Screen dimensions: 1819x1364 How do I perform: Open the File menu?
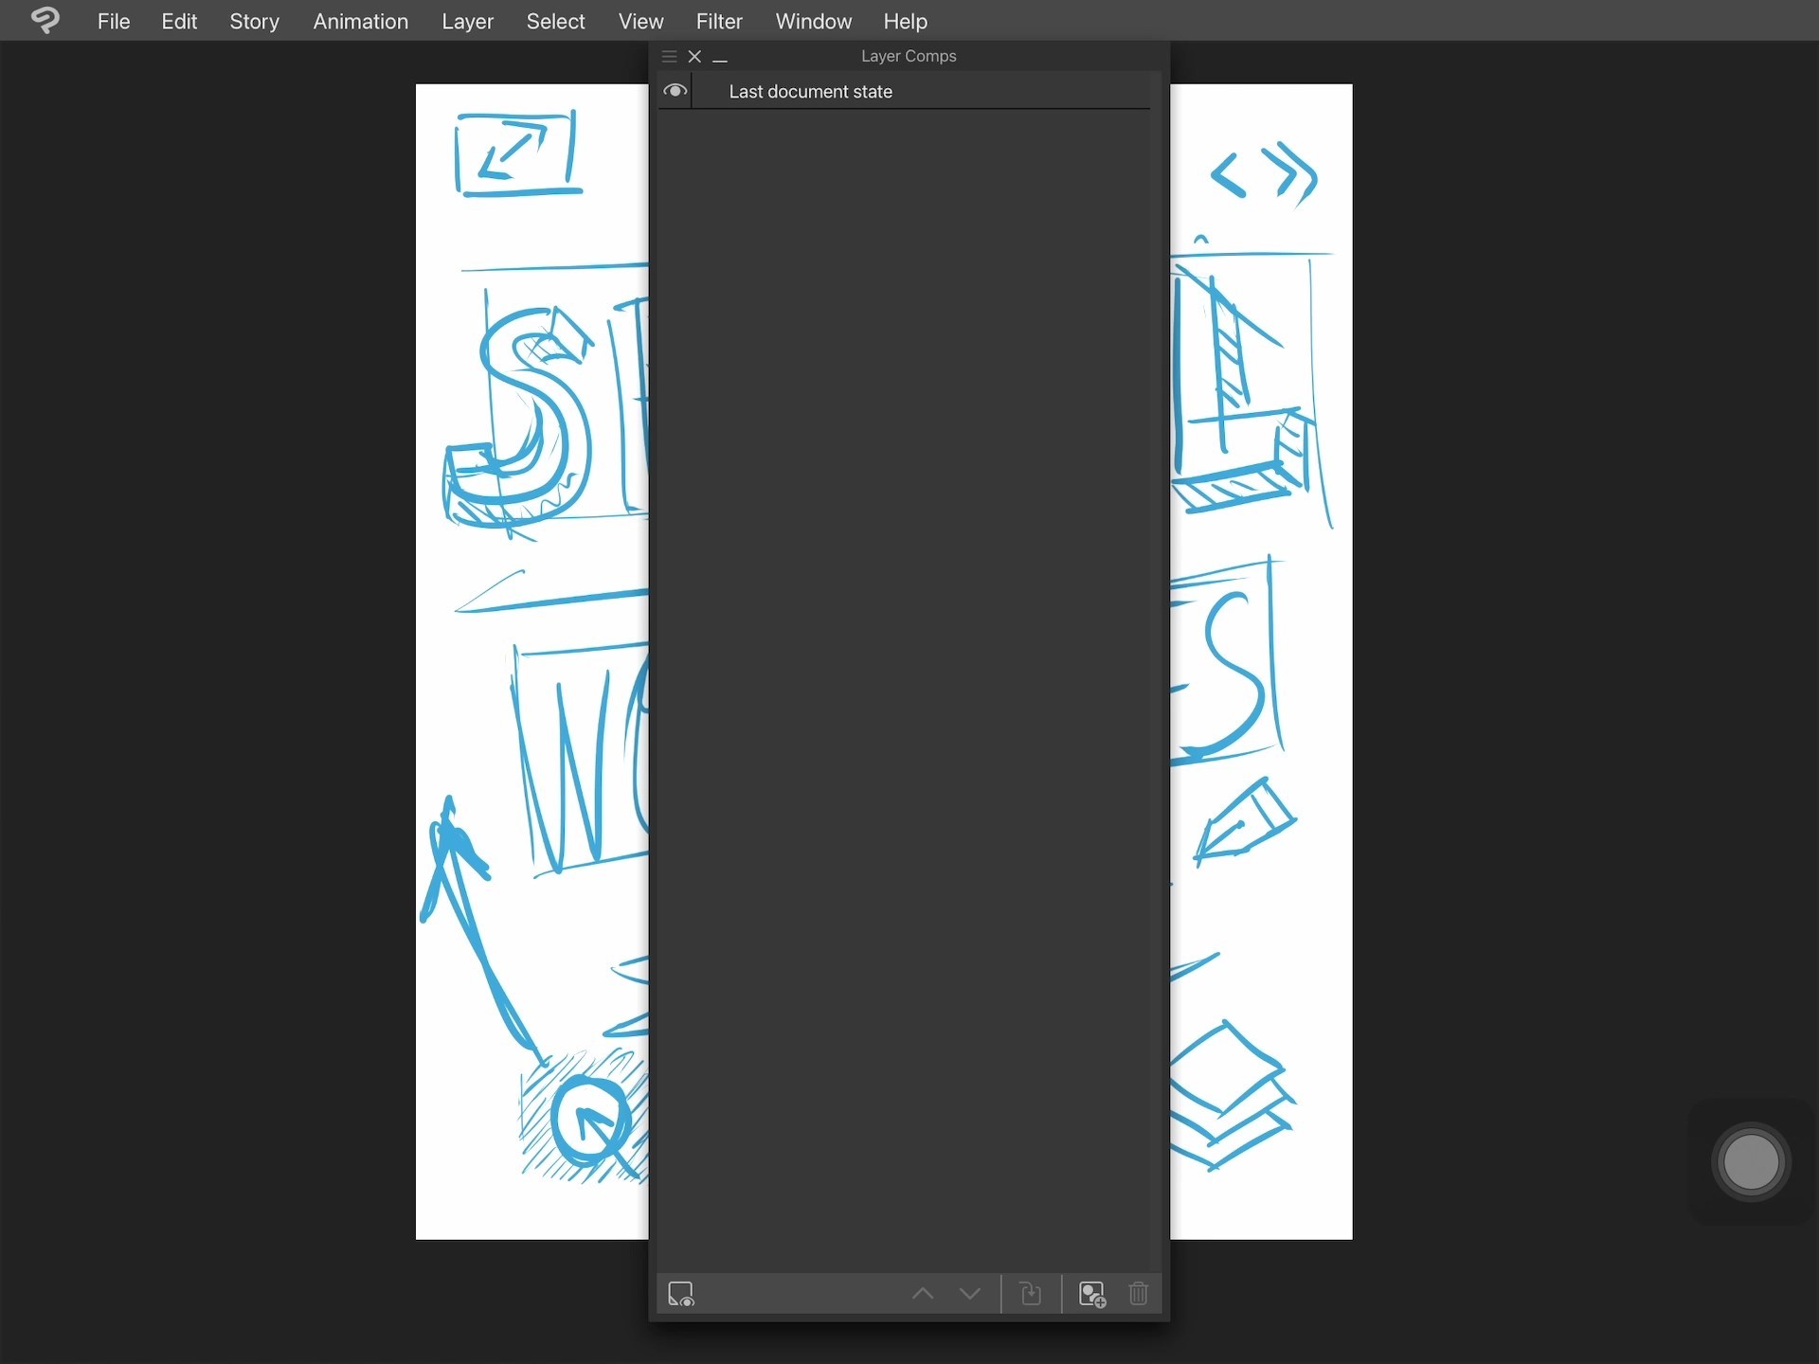point(113,21)
